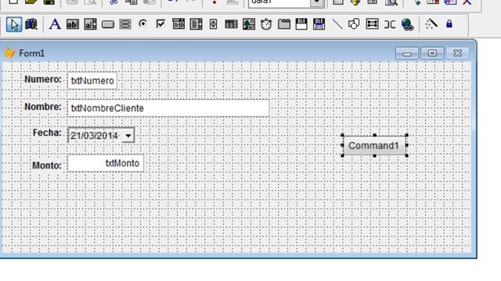Select the txtNombreCliente text box
This screenshot has width=501, height=281.
click(x=168, y=108)
